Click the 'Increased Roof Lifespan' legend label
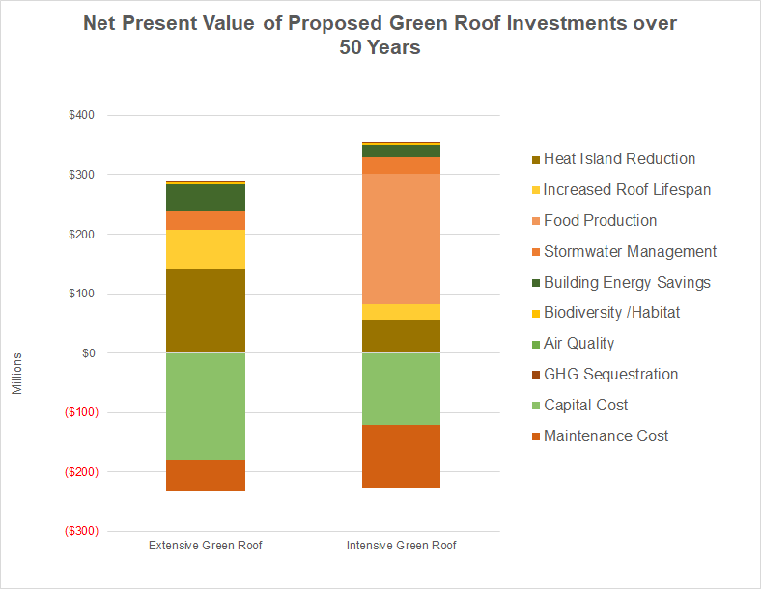761x589 pixels. 627,189
